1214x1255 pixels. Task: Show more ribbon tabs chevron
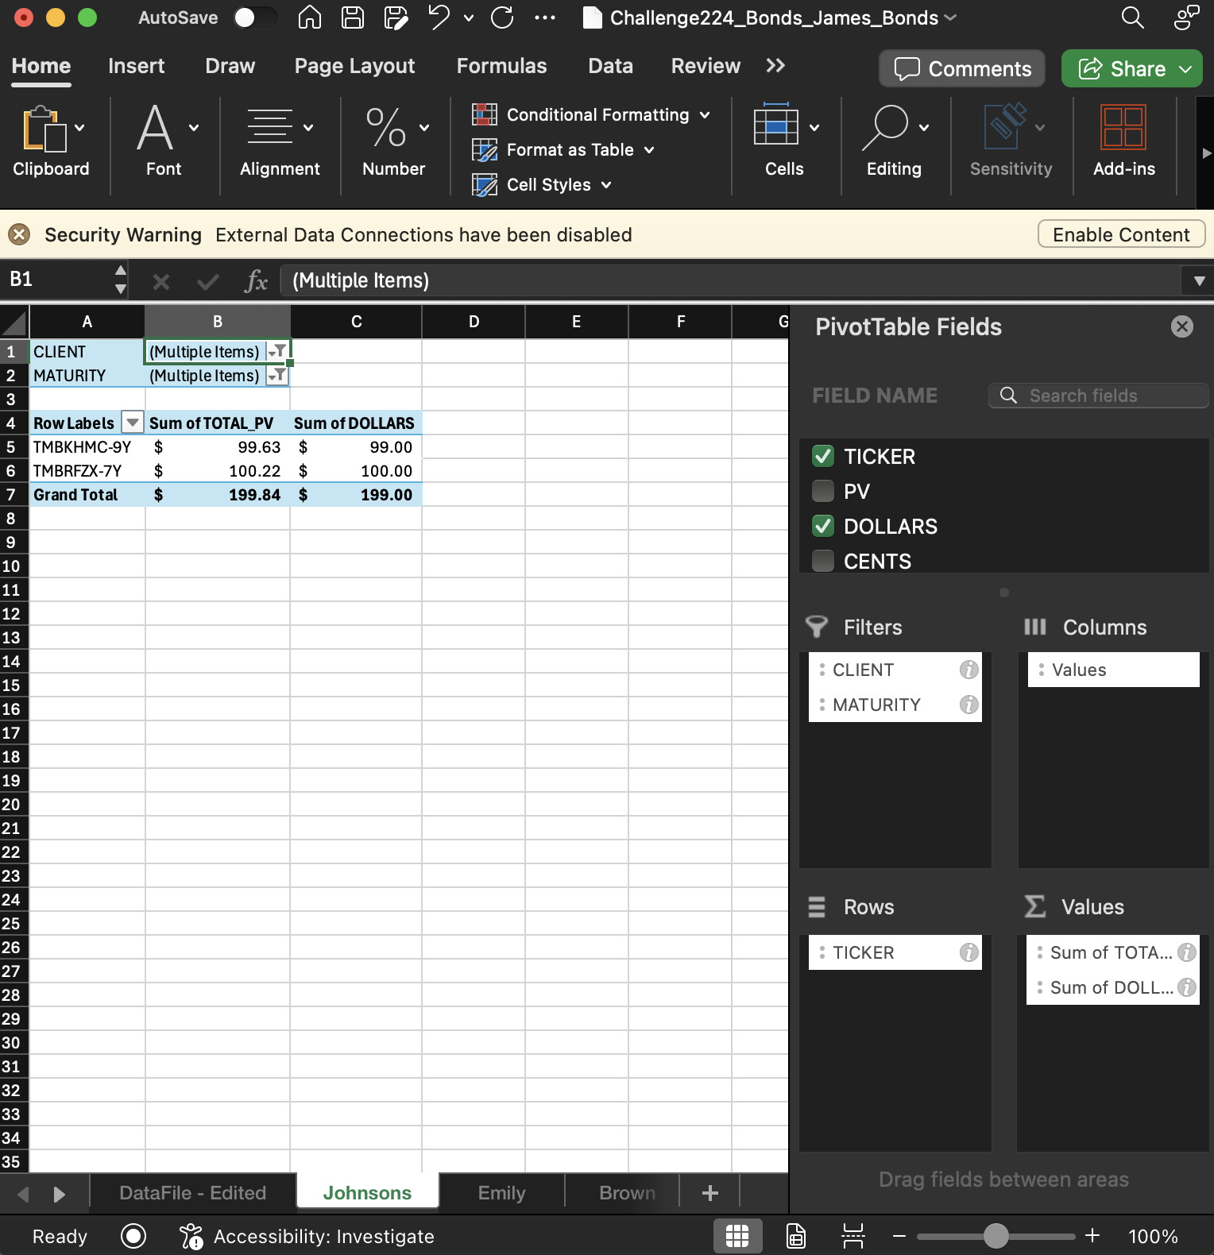(x=775, y=66)
